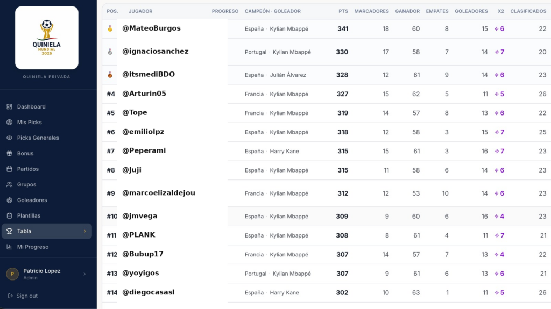This screenshot has height=309, width=551.
Task: Open the Mi Progreso chart icon
Action: (x=10, y=247)
